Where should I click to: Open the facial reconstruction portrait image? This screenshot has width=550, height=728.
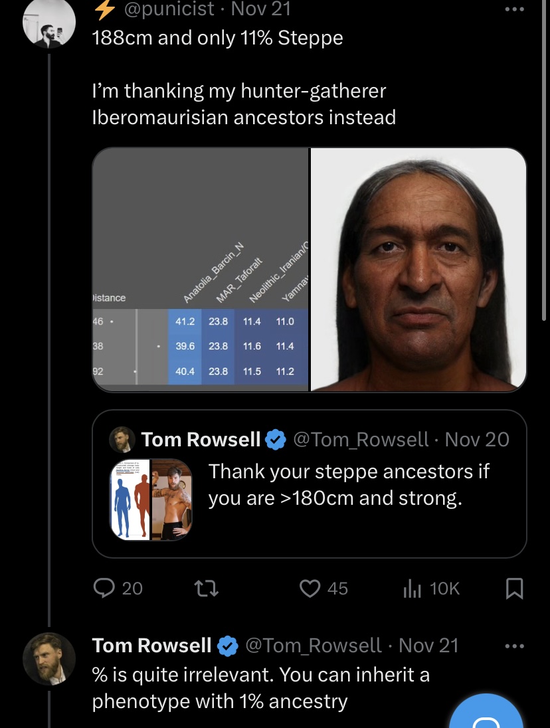[418, 270]
